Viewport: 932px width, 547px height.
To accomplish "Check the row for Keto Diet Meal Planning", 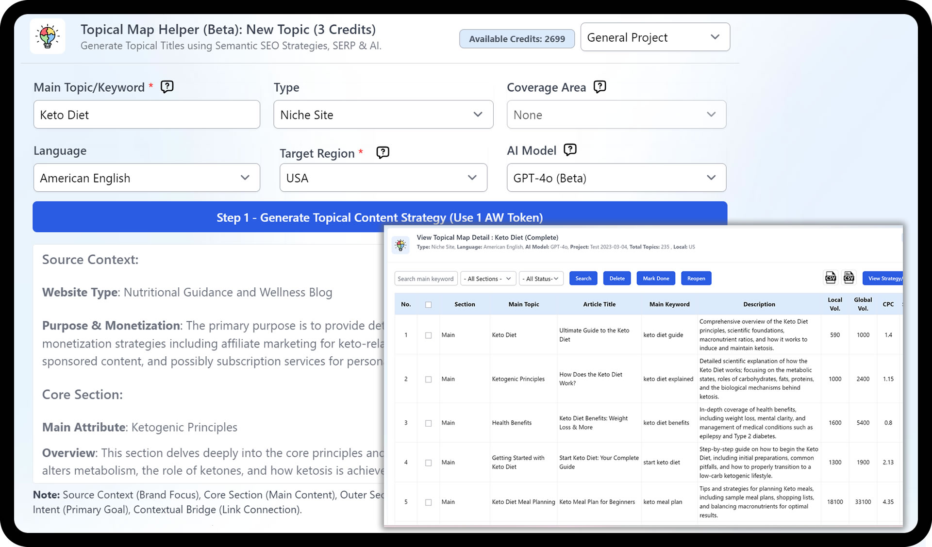I will point(429,502).
